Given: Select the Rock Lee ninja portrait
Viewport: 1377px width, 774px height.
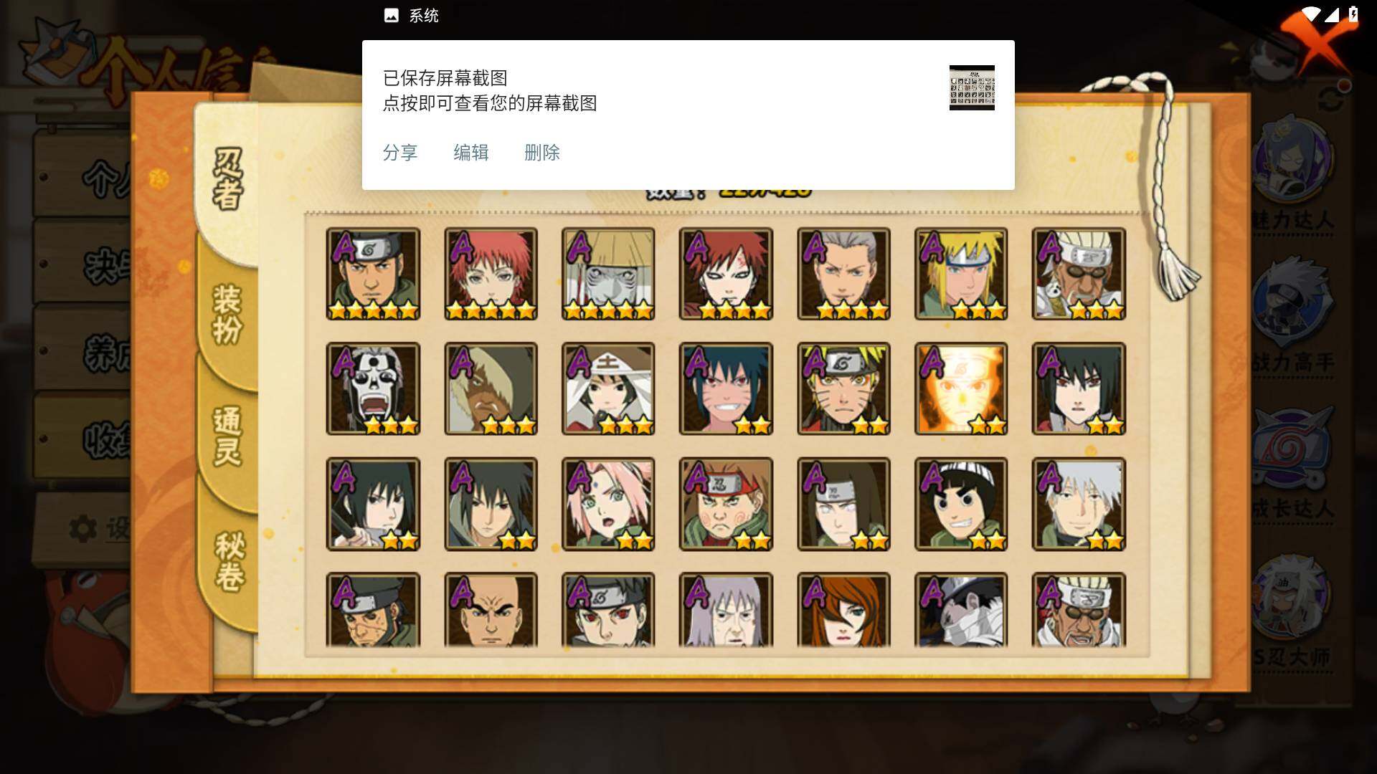Looking at the screenshot, I should [x=961, y=504].
